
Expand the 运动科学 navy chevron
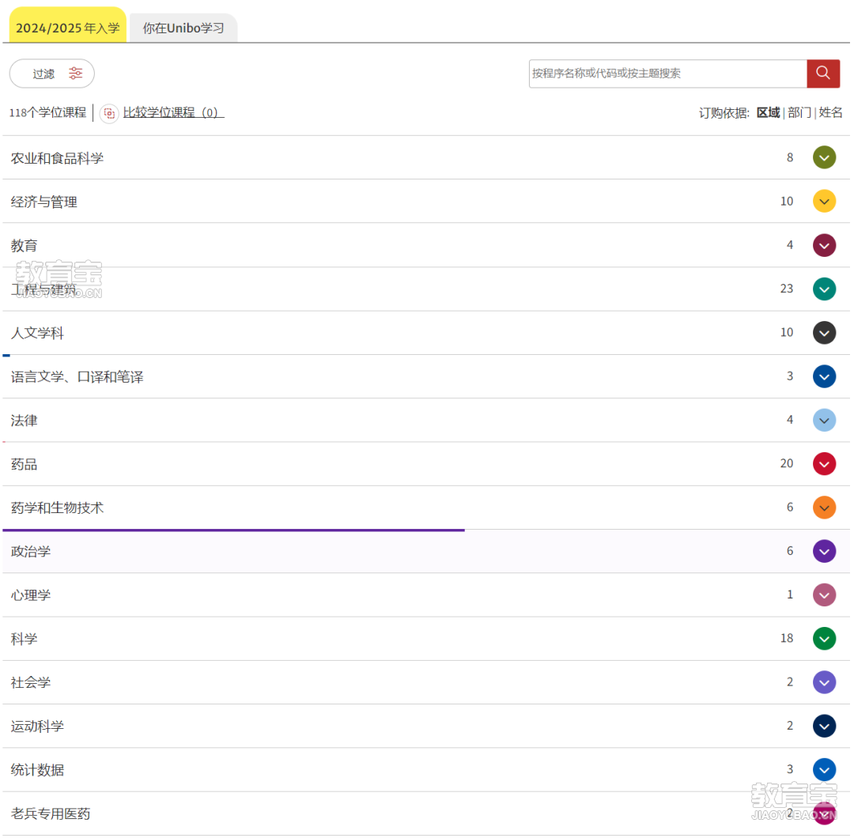point(824,727)
